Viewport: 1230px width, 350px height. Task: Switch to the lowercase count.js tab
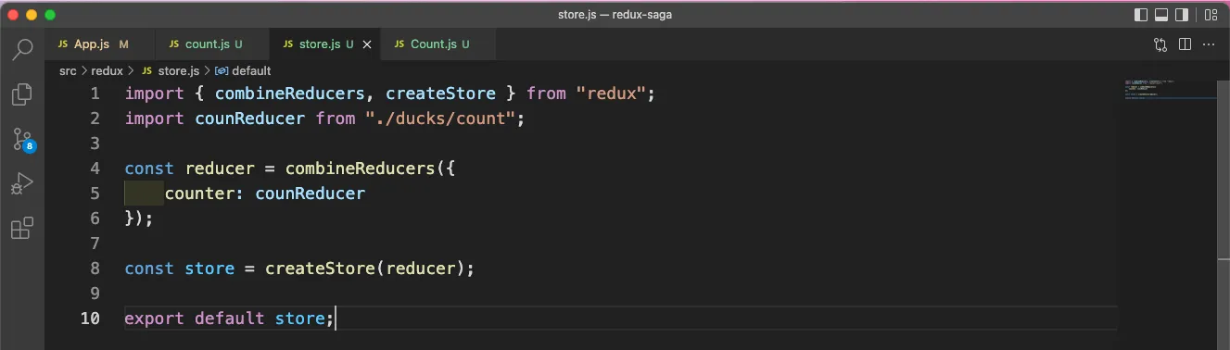coord(213,44)
